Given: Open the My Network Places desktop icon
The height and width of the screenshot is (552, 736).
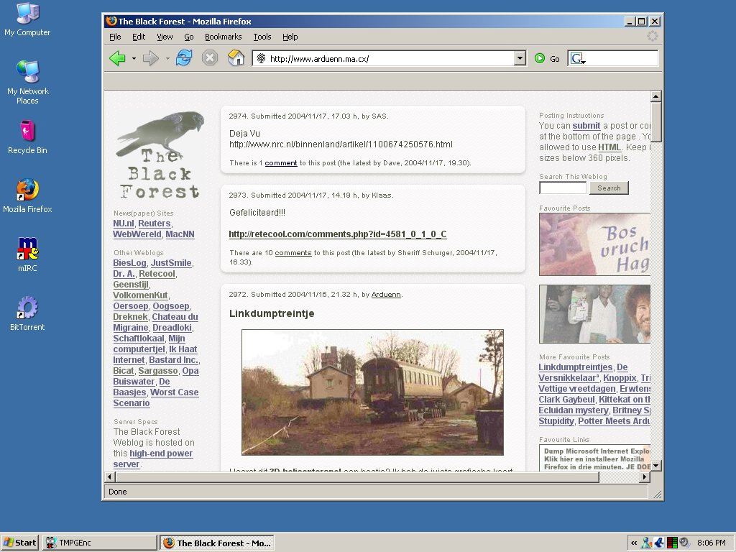Looking at the screenshot, I should pos(28,82).
